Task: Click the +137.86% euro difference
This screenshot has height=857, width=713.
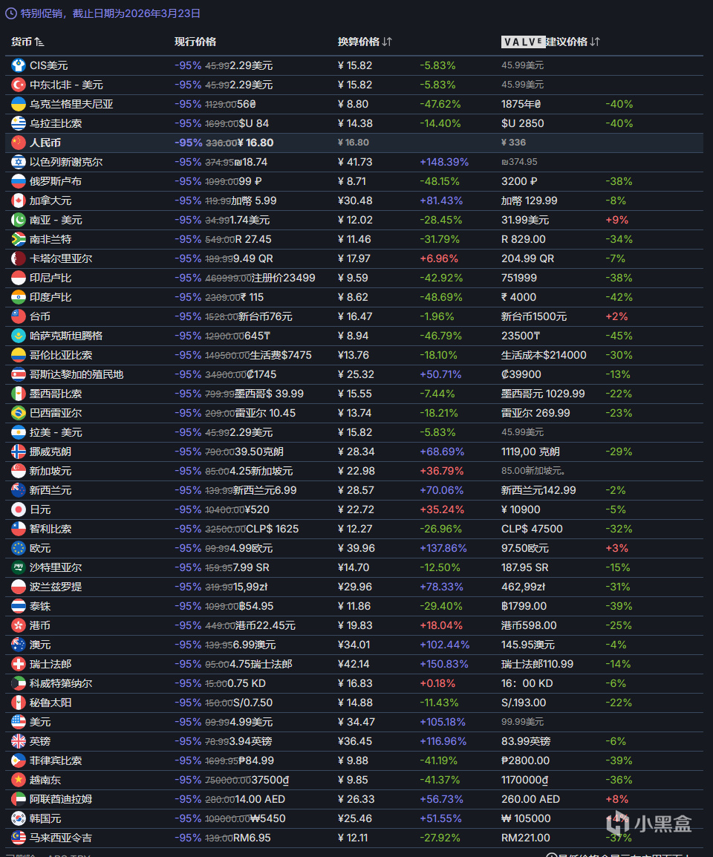Action: click(443, 548)
